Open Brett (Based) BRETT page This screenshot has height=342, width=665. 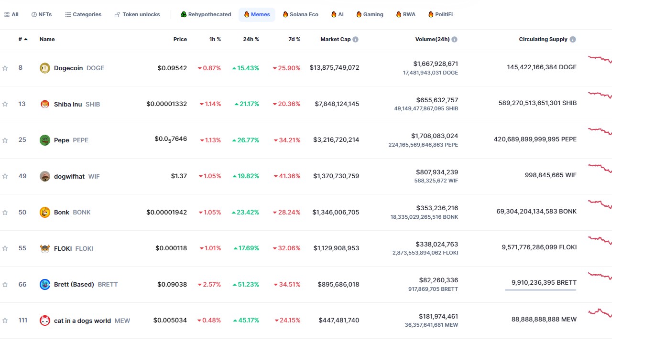(x=86, y=285)
